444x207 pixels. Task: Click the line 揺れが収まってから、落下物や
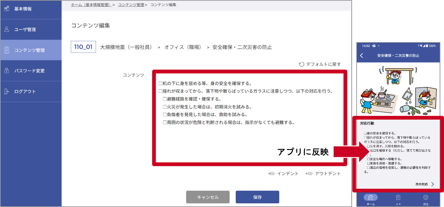[x=246, y=91]
